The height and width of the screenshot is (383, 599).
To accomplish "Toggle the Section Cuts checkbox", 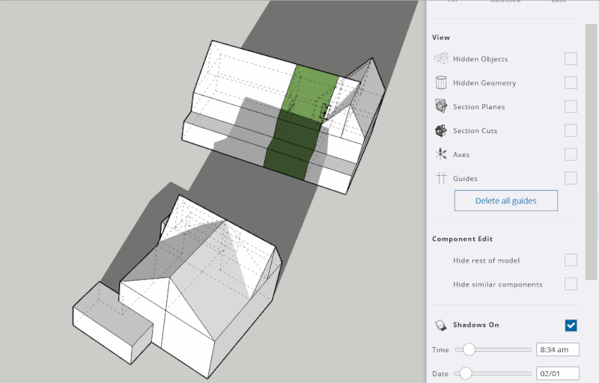I will [571, 130].
